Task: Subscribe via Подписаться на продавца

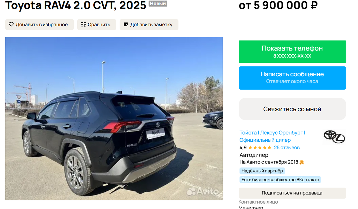Action: point(292,193)
